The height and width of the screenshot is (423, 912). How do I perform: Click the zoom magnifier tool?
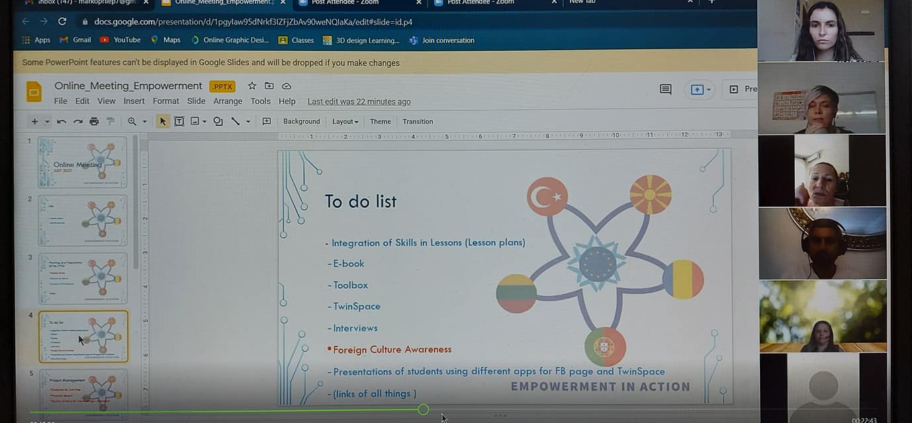(132, 122)
